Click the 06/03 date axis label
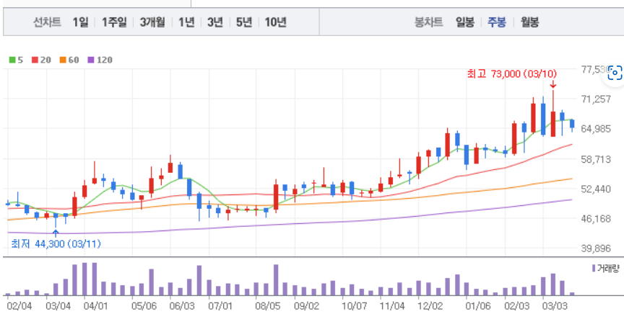The width and height of the screenshot is (624, 314). 182,307
